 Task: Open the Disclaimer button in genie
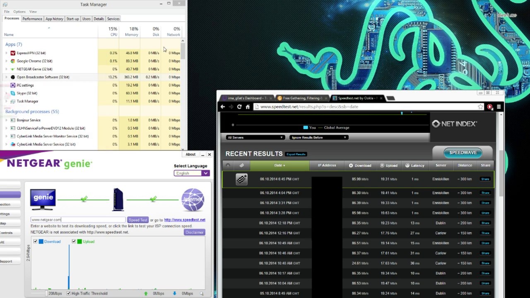click(x=194, y=232)
